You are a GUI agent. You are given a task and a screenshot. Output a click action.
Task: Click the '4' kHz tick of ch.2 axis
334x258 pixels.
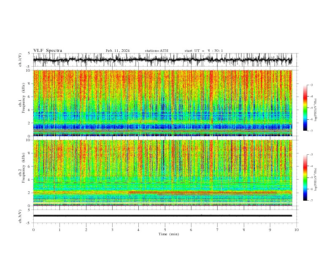tap(29, 180)
